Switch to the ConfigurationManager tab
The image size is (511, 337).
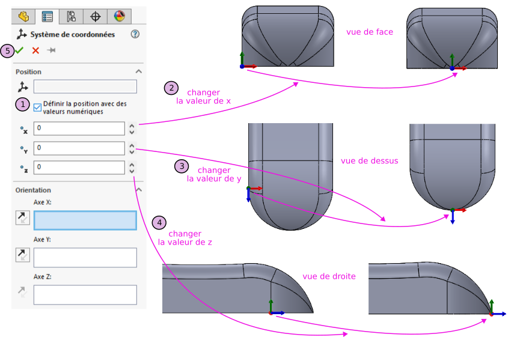(72, 16)
